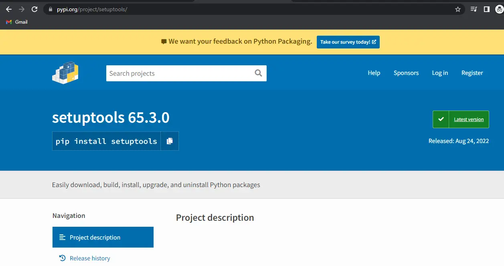Open the Sponsors page
Screen dimensions: 504x266
(x=406, y=73)
